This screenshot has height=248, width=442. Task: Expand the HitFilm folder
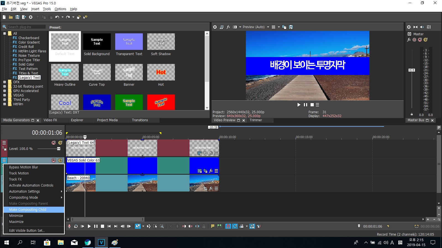4,104
